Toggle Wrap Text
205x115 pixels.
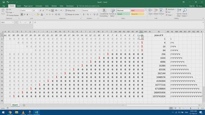tap(70, 11)
